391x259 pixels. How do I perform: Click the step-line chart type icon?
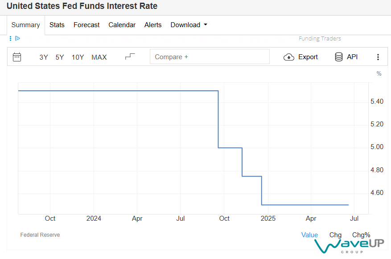[130, 57]
